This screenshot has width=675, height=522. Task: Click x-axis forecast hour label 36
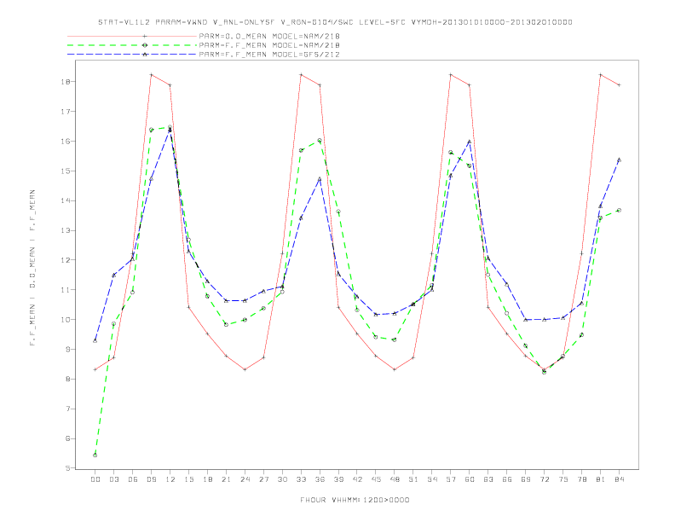click(320, 479)
